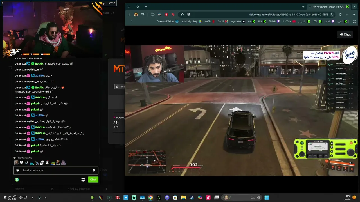Toggle the microphone in system tray

click(39, 198)
